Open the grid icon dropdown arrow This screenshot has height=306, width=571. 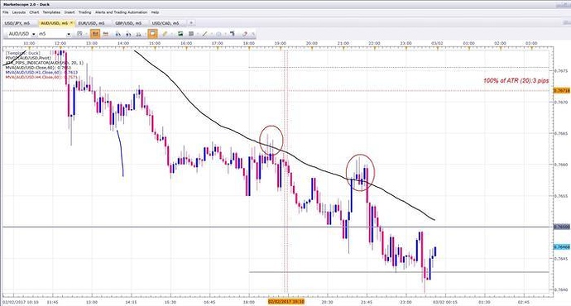coord(198,34)
